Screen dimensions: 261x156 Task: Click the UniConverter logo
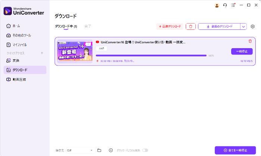(x=24, y=11)
